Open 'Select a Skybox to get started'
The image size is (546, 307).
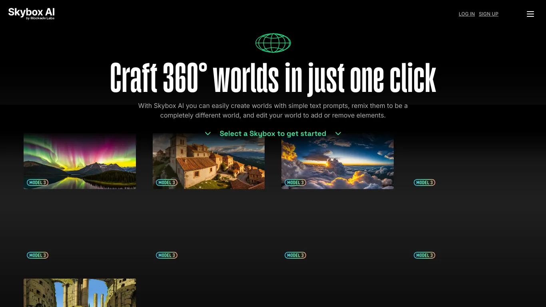273,134
